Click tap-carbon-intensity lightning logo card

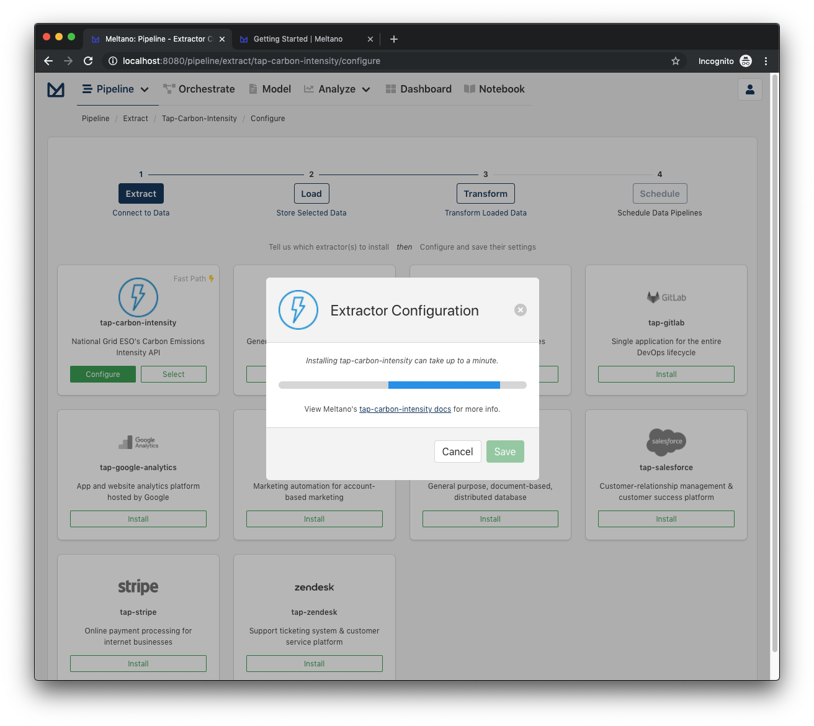click(x=138, y=297)
